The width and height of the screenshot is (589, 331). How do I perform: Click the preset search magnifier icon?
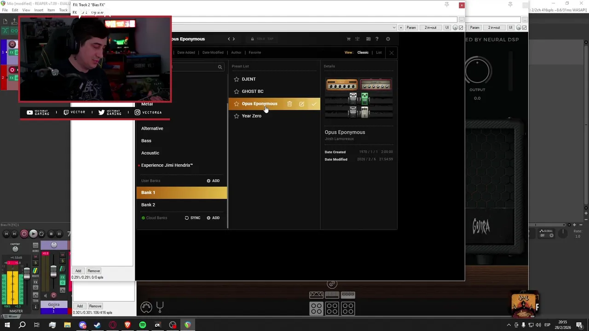pyautogui.click(x=220, y=67)
